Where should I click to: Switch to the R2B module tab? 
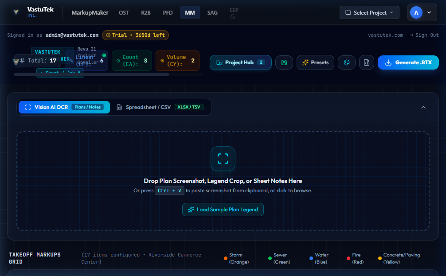click(145, 12)
